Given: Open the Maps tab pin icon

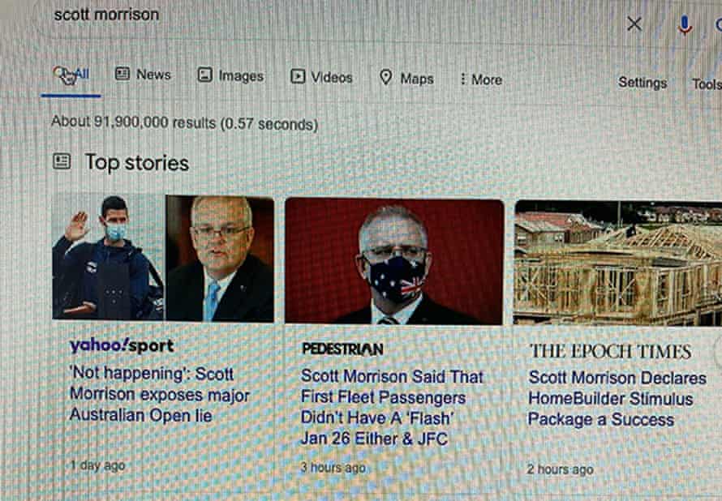Looking at the screenshot, I should click(x=386, y=77).
